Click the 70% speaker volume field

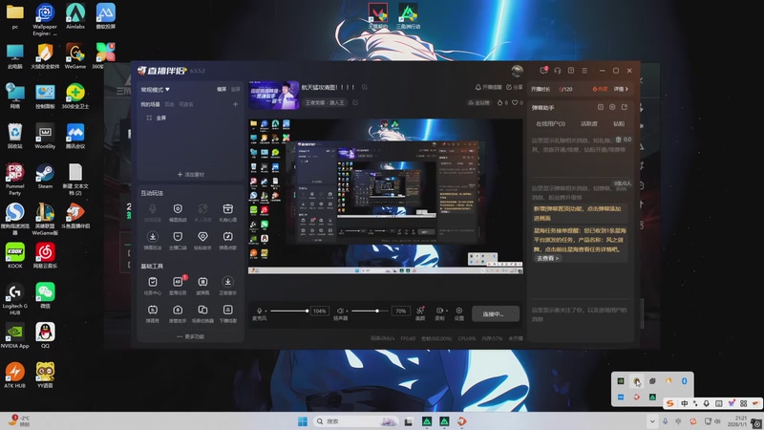[x=401, y=311]
